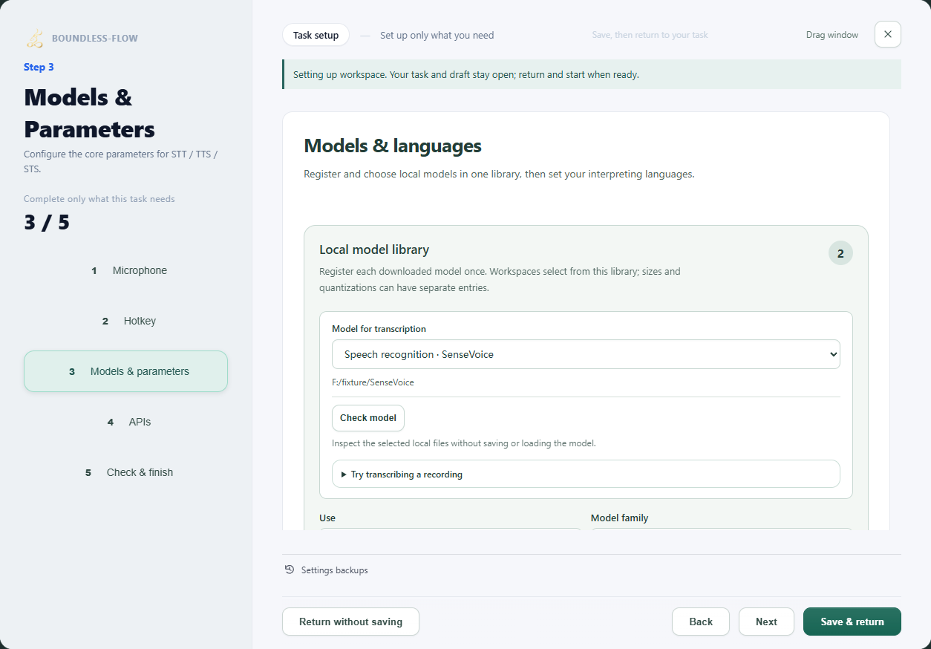Image resolution: width=931 pixels, height=649 pixels.
Task: Click the library count badge showing 2
Action: [x=840, y=253]
